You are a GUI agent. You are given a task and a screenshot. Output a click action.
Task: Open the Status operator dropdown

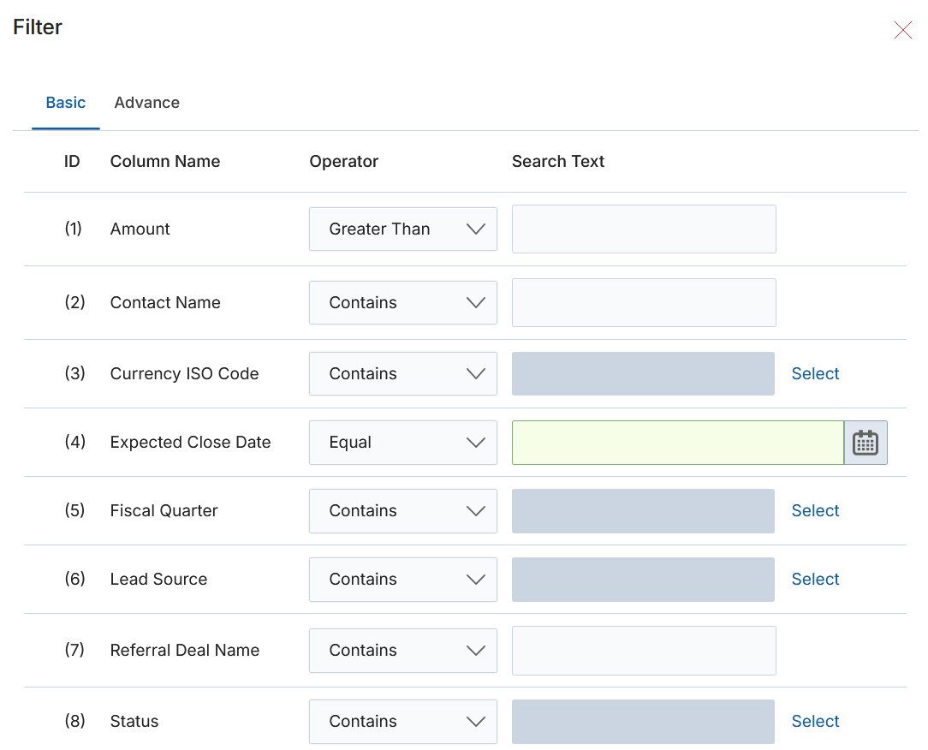pyautogui.click(x=403, y=722)
